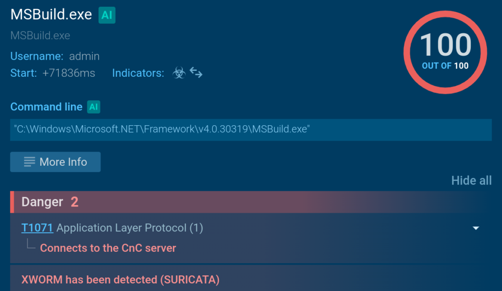502x291 pixels.
Task: Click the network arrows indicator icon
Action: (196, 73)
